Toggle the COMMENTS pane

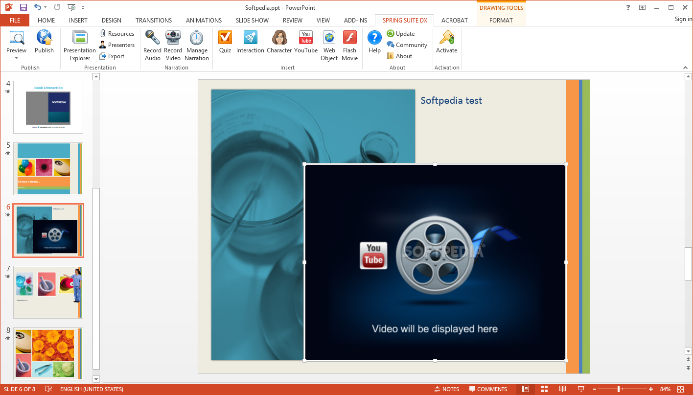point(488,389)
